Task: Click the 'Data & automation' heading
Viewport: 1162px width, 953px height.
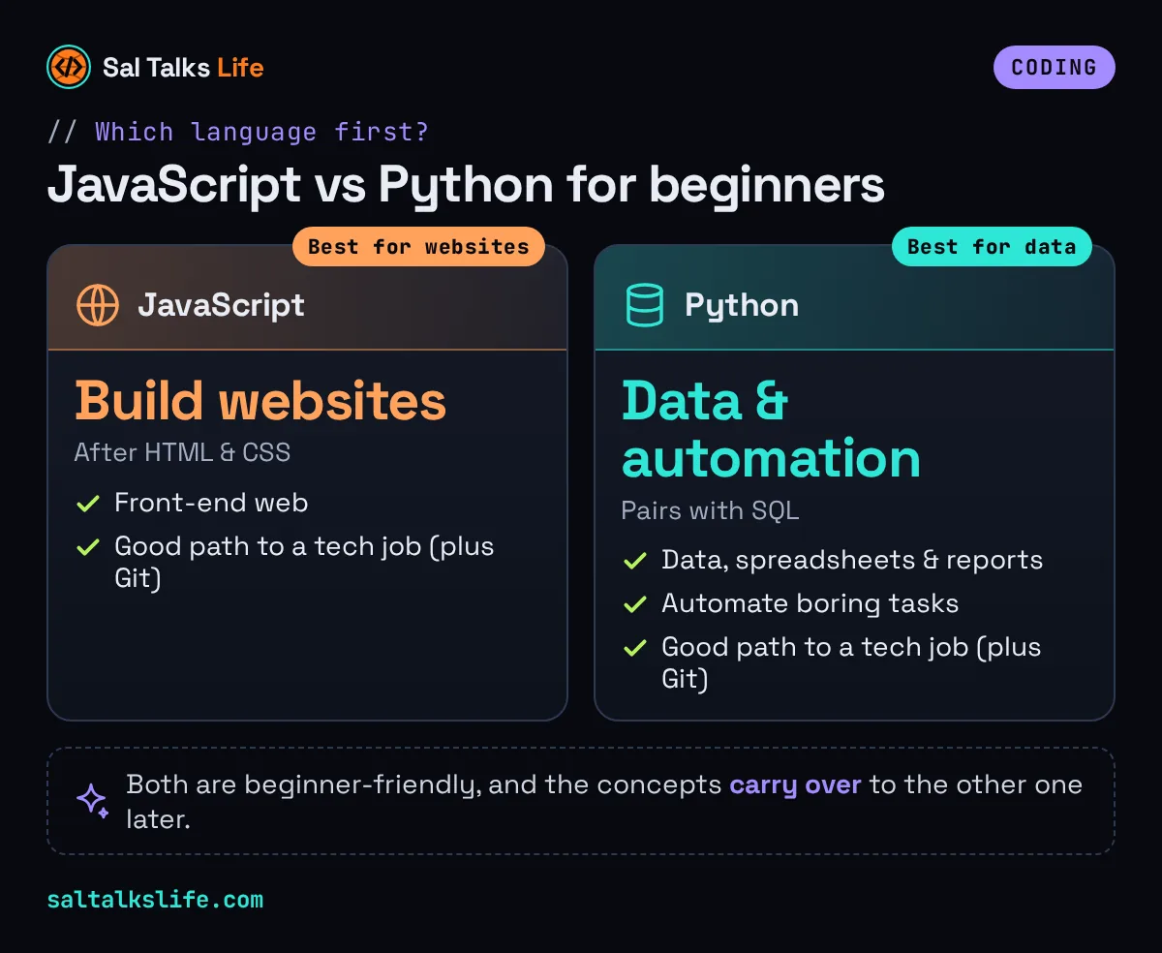Action: 771,429
